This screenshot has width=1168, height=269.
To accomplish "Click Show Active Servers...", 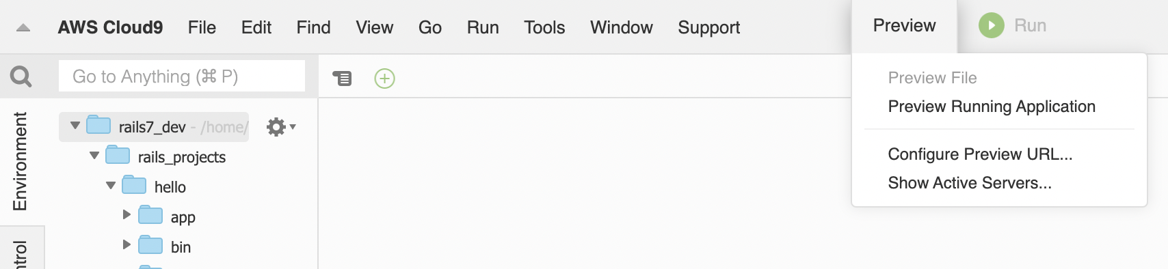I will pos(970,183).
